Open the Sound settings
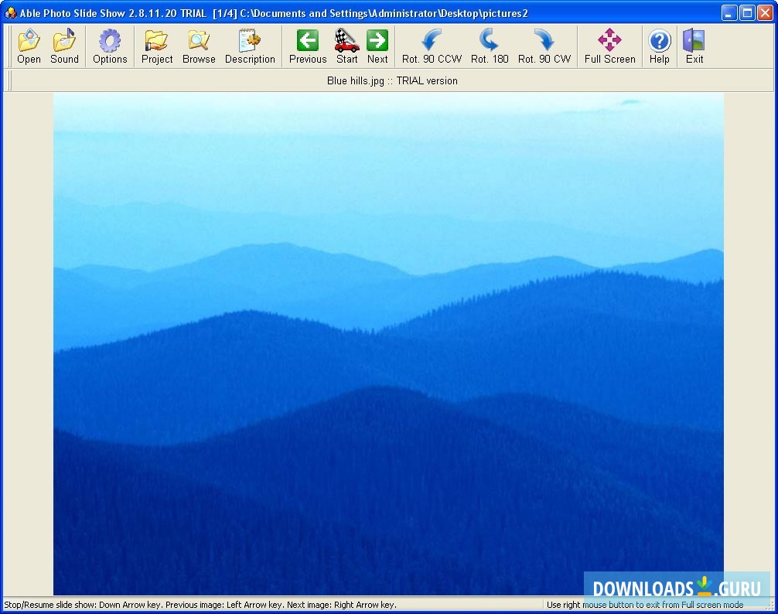Image resolution: width=778 pixels, height=614 pixels. 65,45
